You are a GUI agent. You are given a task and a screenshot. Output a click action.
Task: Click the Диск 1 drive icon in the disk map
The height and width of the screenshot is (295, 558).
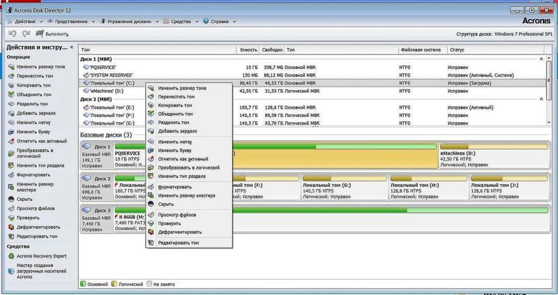point(86,146)
